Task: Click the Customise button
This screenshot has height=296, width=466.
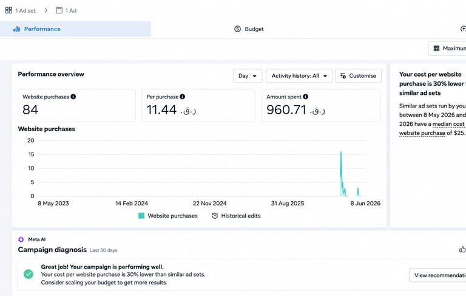Action: [x=359, y=76]
